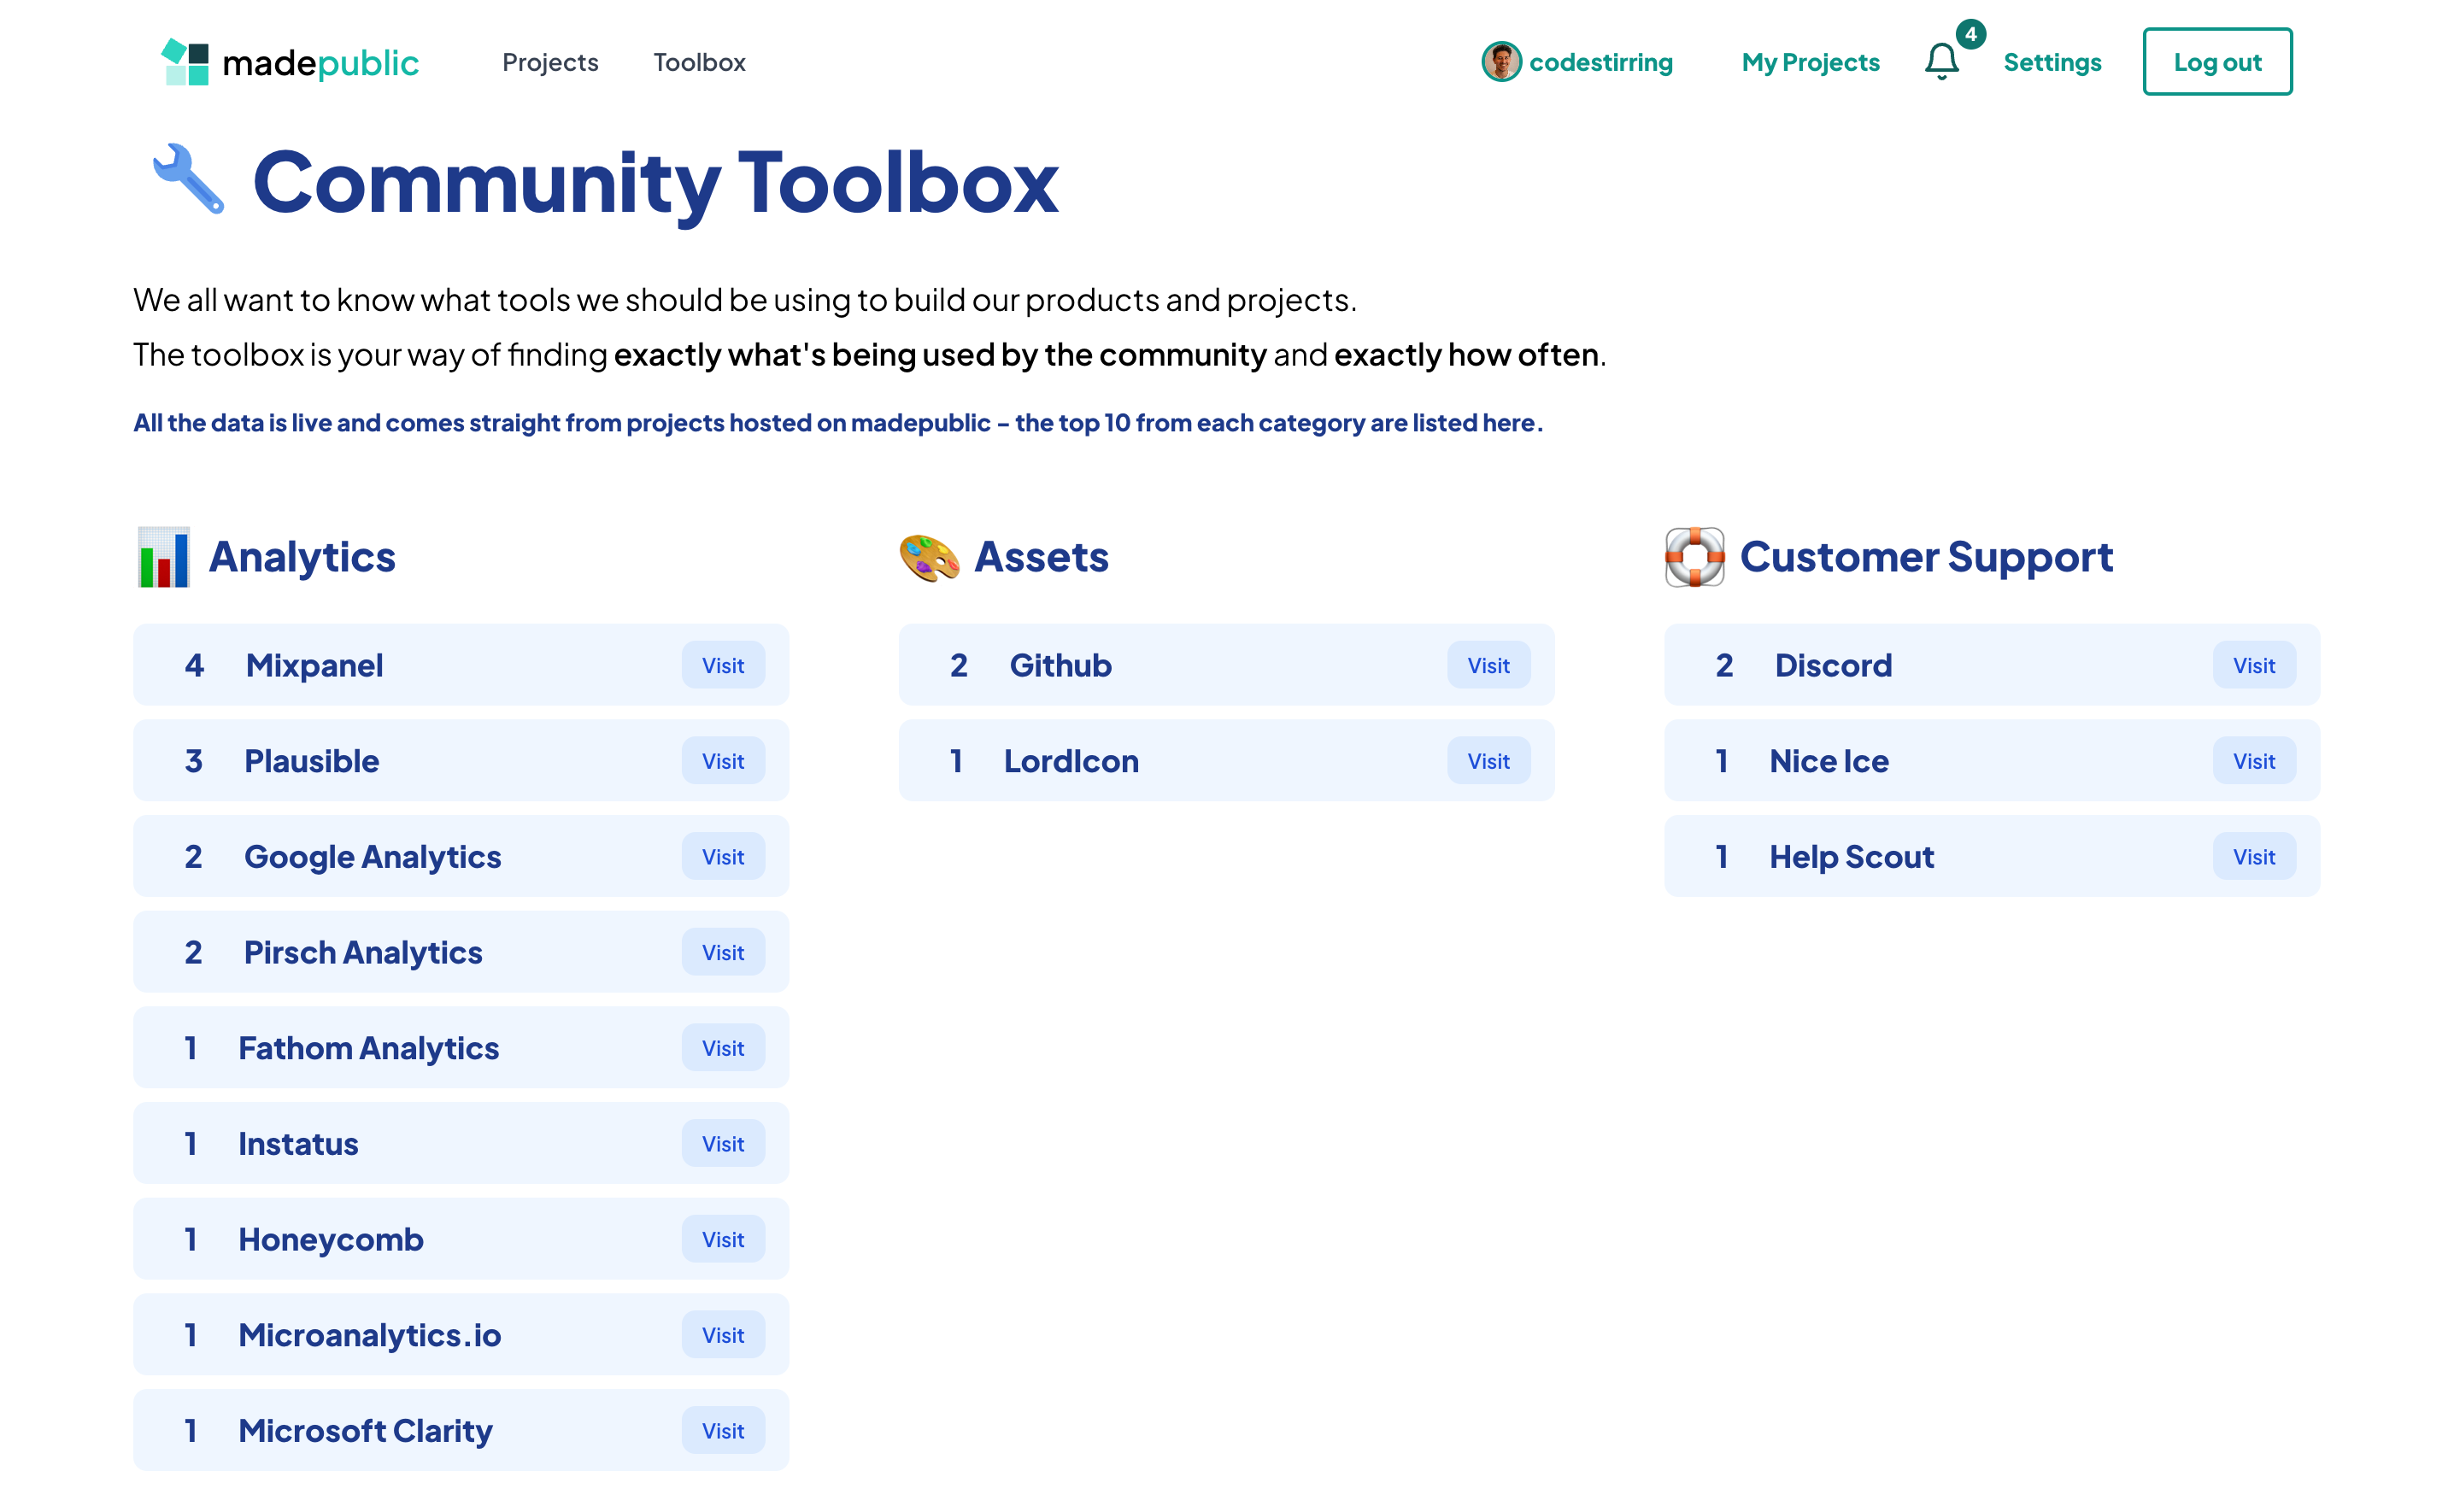Click the wrench icon beside Community Toolbox
The width and height of the screenshot is (2454, 1512).
coord(188,179)
